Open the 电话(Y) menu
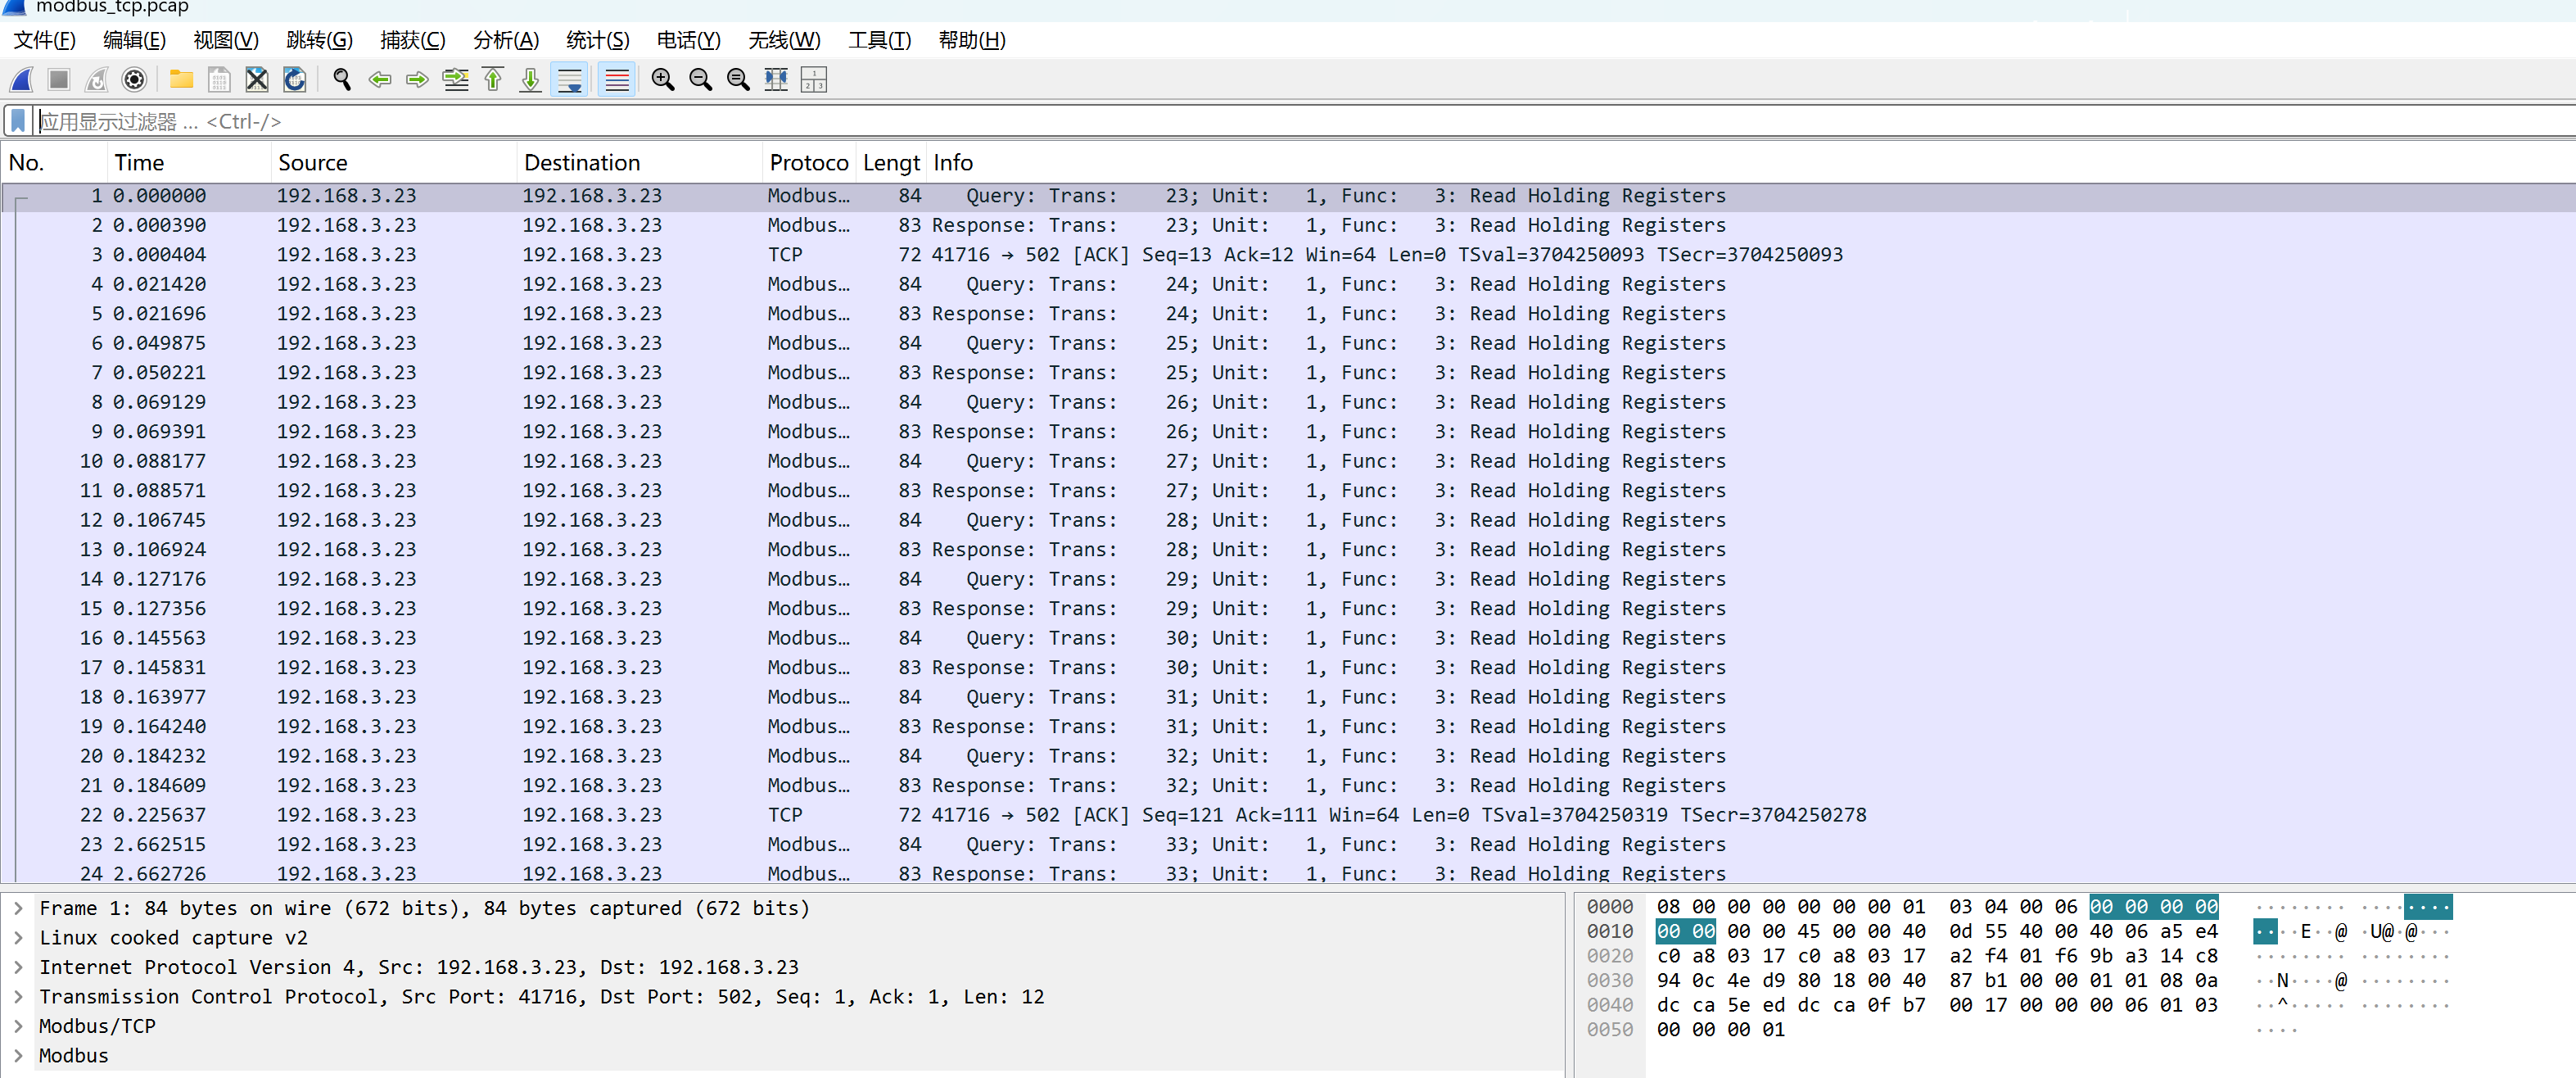 click(689, 40)
